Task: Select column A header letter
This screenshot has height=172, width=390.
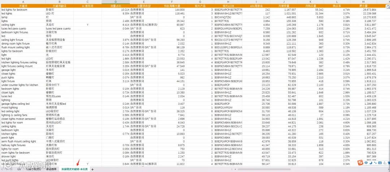Action: pos(23,2)
